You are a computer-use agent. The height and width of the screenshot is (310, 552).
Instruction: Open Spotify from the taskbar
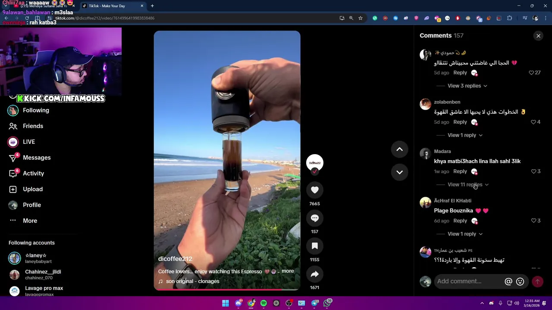tap(263, 303)
